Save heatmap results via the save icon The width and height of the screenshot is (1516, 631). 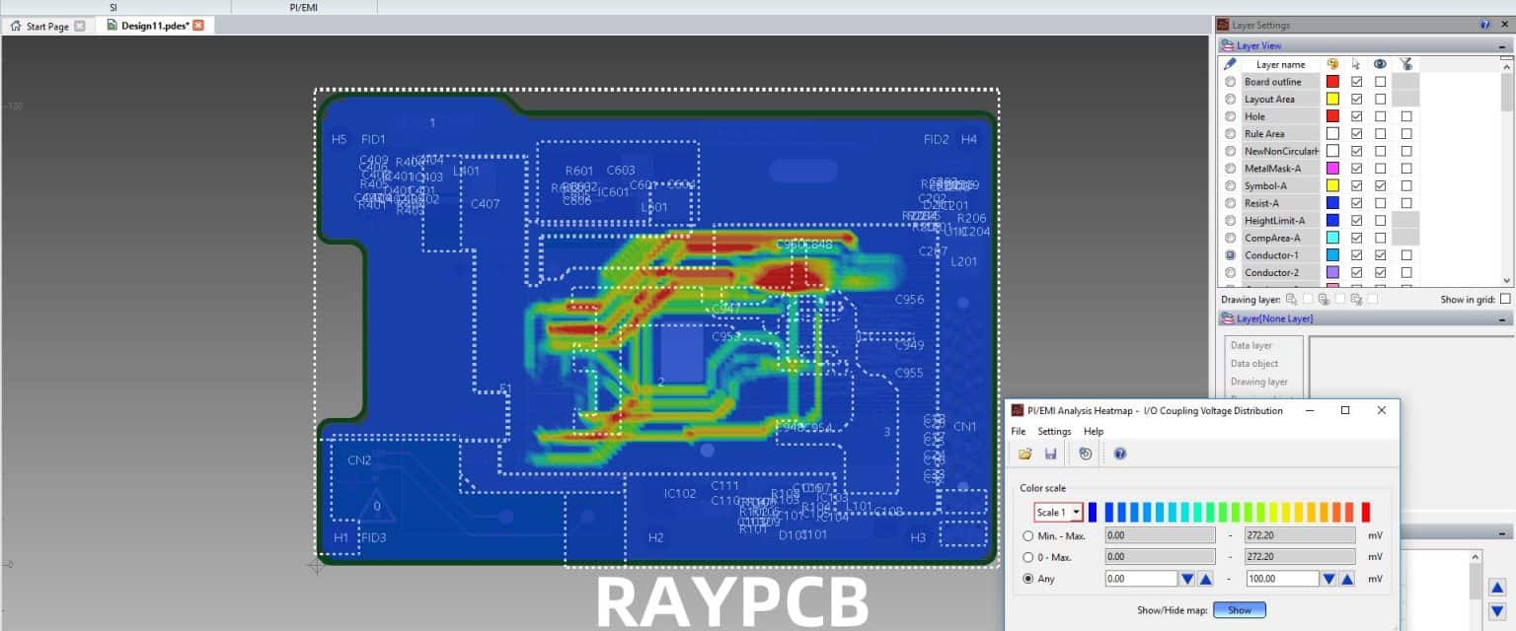point(1050,453)
